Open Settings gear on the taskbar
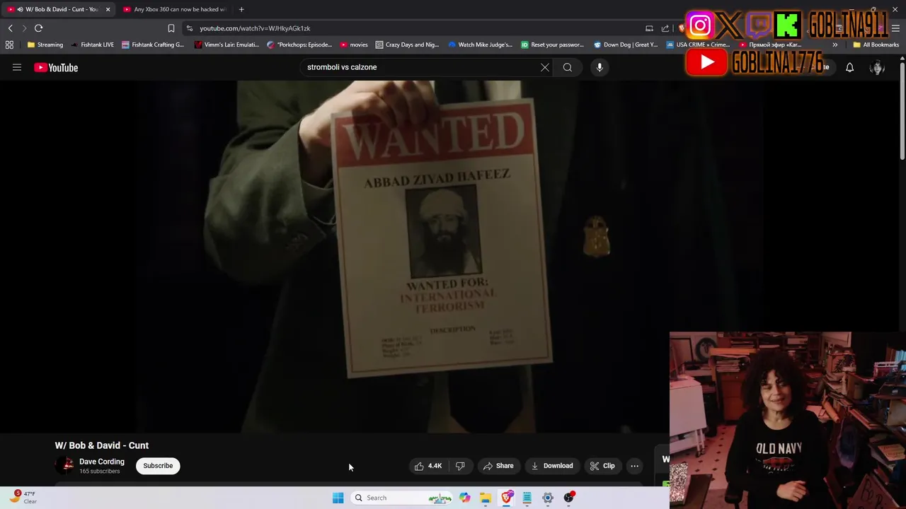Image resolution: width=906 pixels, height=509 pixels. tap(548, 498)
